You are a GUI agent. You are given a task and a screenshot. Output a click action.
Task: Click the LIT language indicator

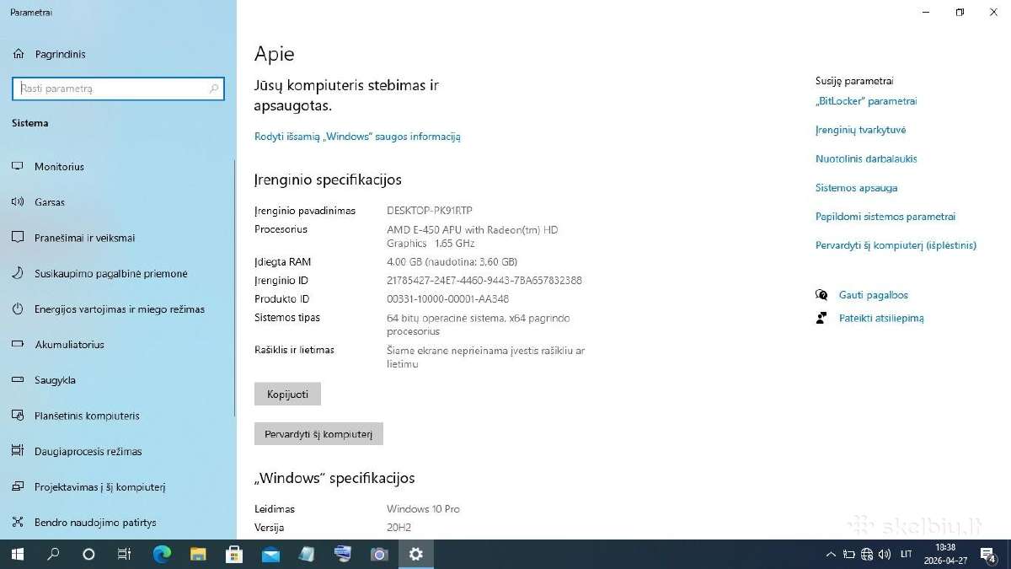point(907,554)
